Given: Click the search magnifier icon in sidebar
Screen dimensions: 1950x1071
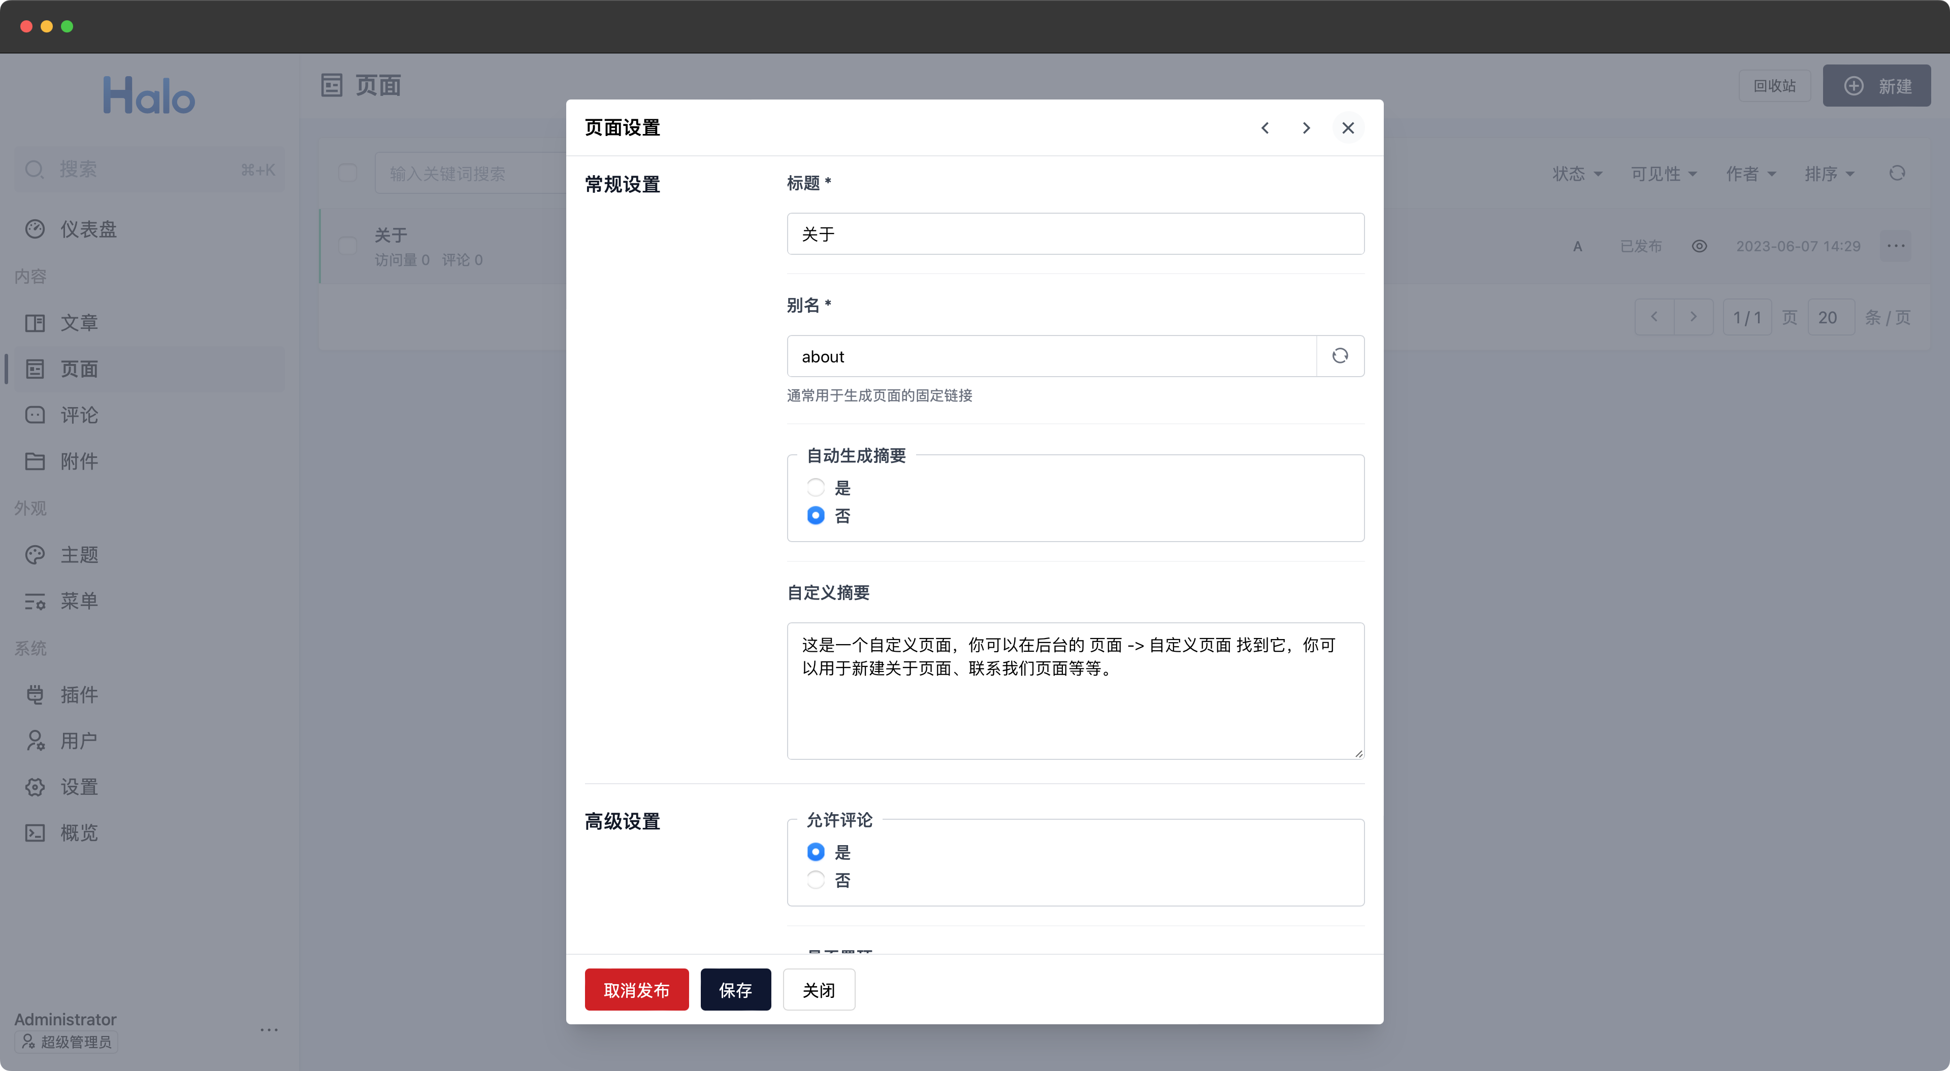Looking at the screenshot, I should 35,170.
